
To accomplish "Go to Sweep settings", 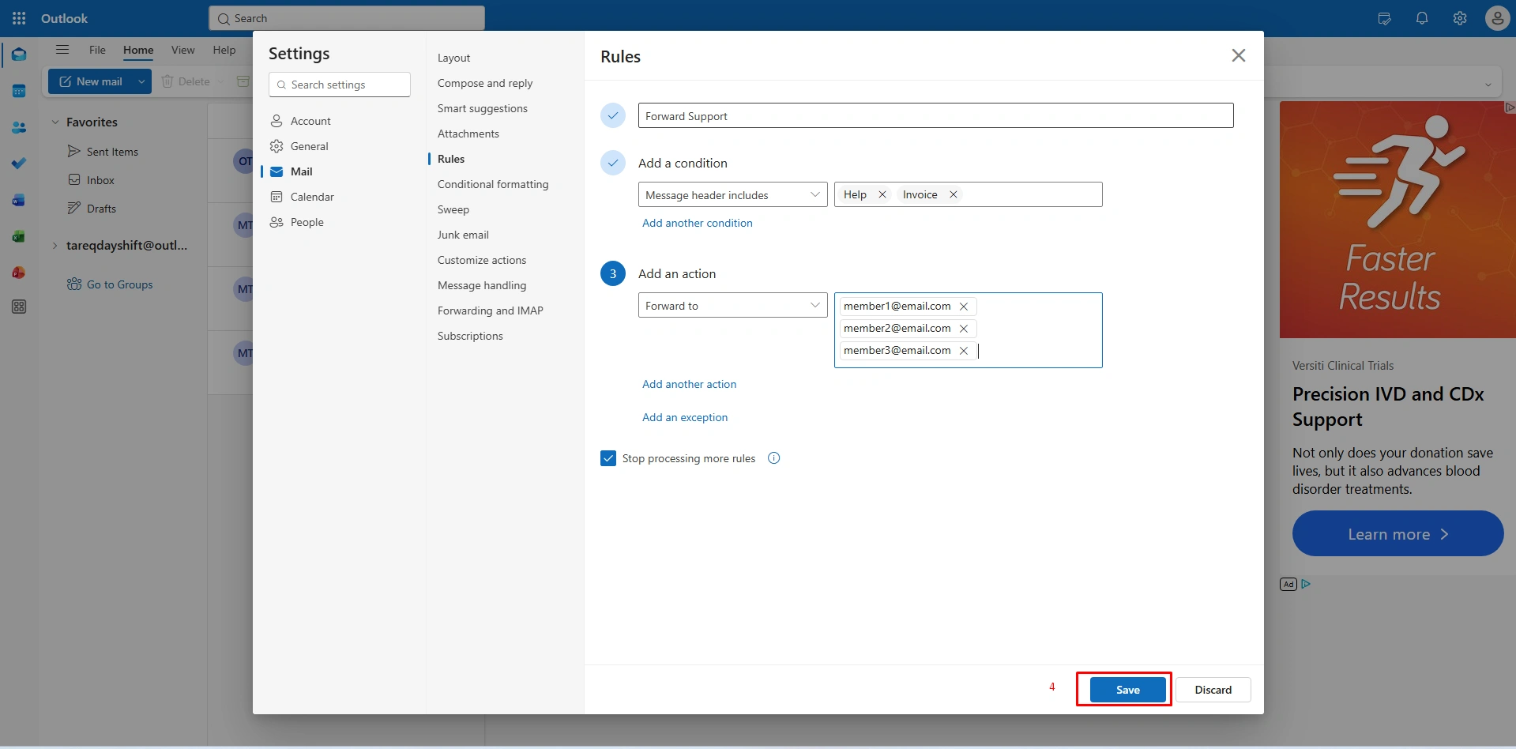I will pos(453,209).
